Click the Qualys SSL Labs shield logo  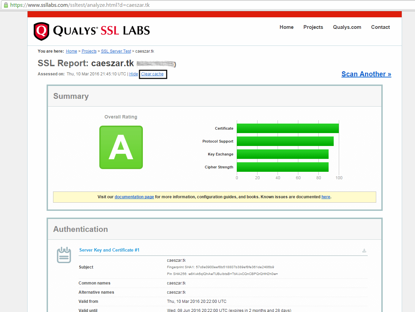41,31
